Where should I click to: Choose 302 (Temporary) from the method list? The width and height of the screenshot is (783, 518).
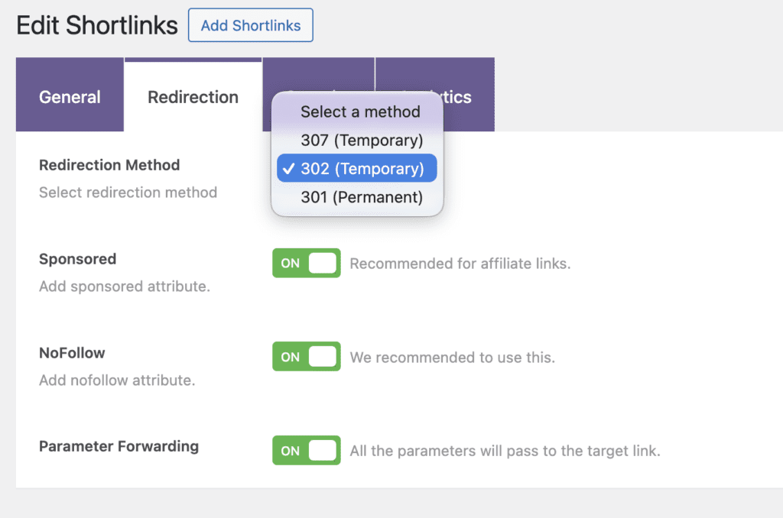356,169
